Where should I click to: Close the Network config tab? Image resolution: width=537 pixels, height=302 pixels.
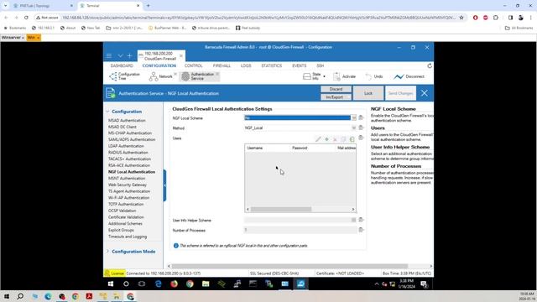click(x=175, y=74)
